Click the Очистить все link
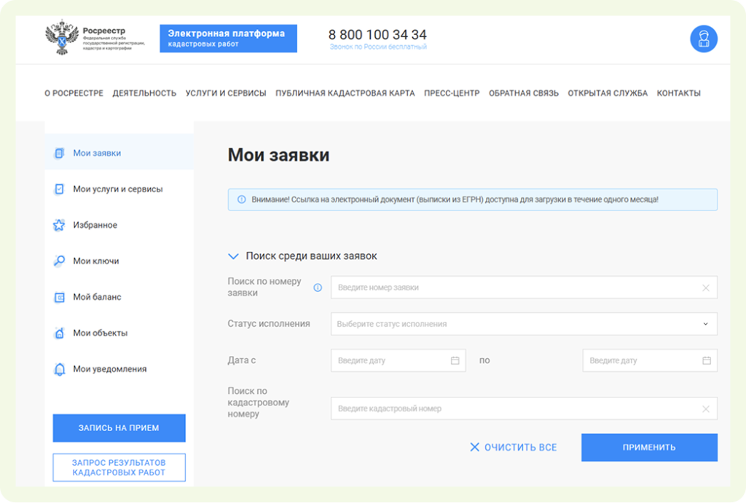The image size is (746, 503). (x=513, y=448)
